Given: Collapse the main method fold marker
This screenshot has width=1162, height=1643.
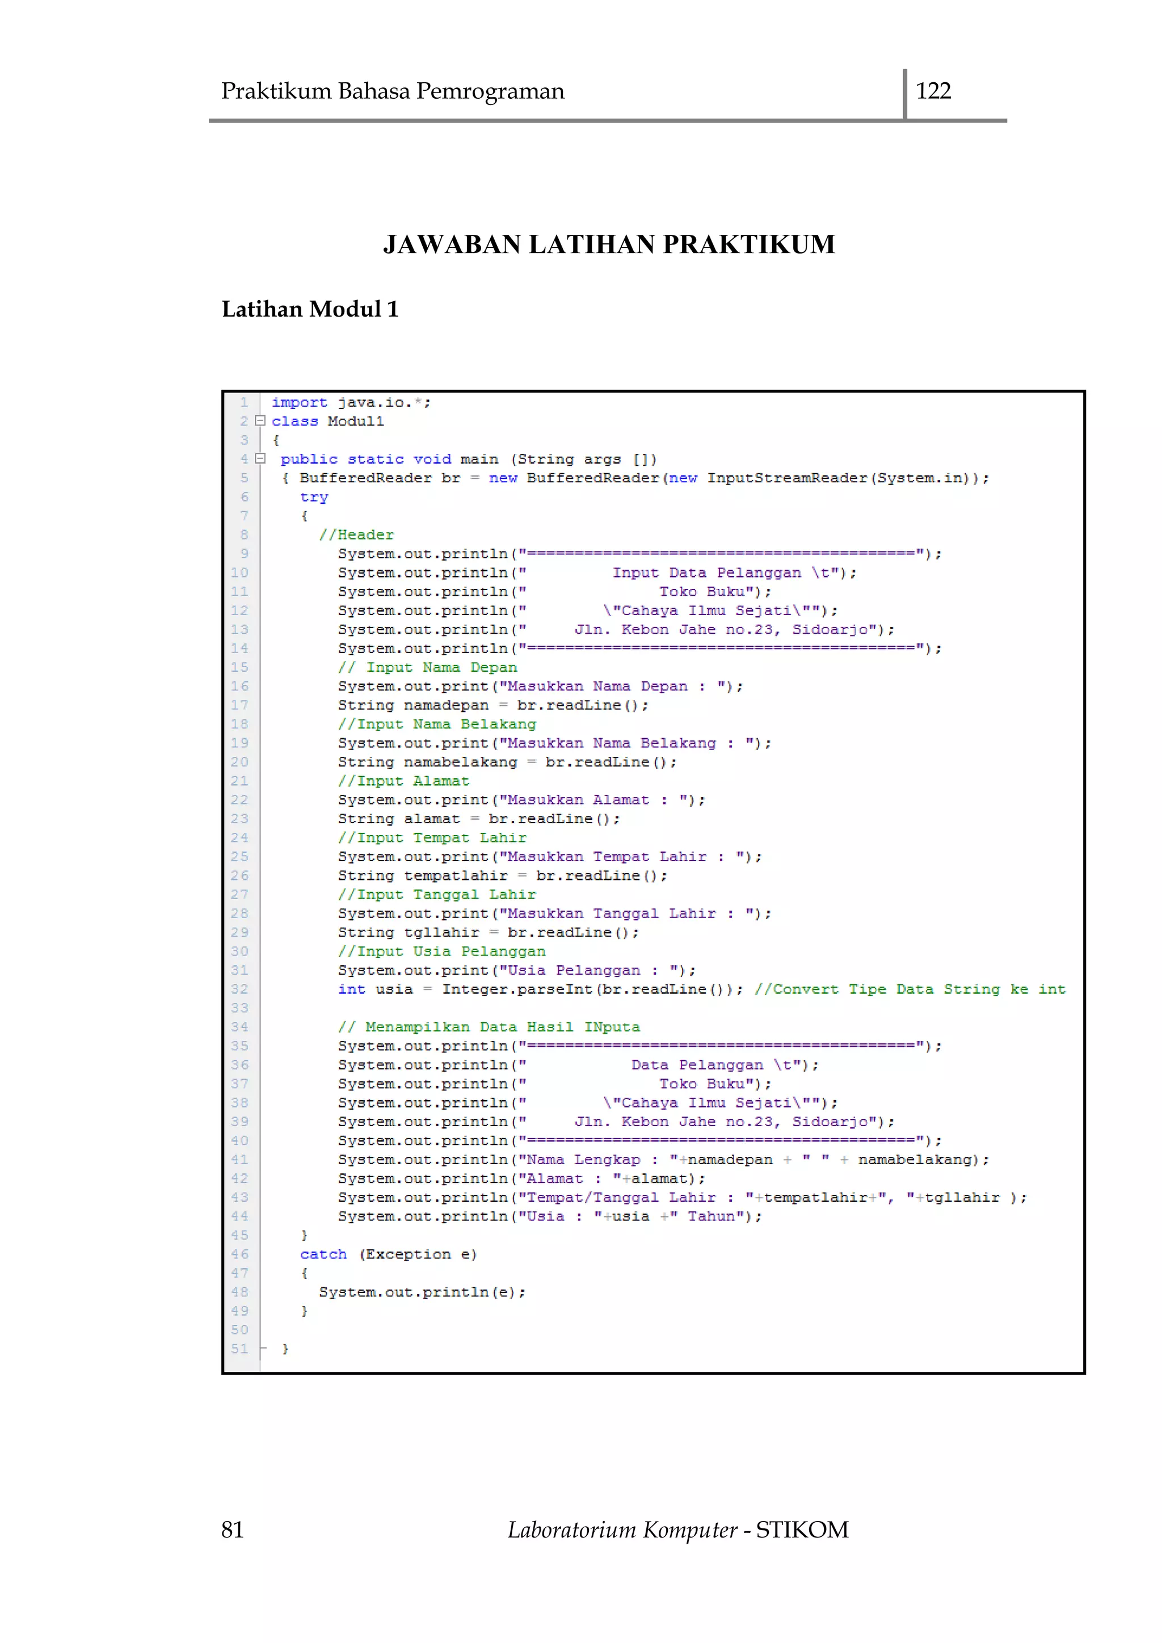Looking at the screenshot, I should (x=260, y=459).
